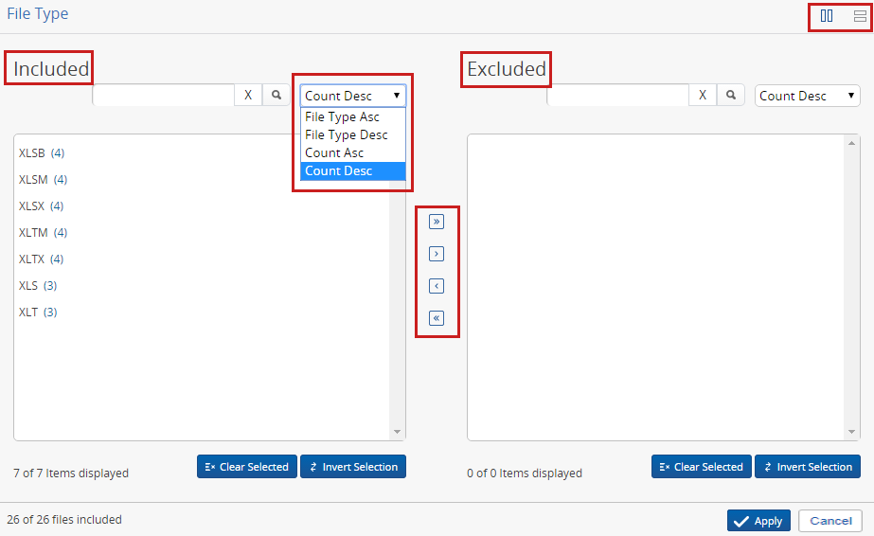The height and width of the screenshot is (536, 874).
Task: Click Invert Selection under the Included list
Action: [353, 467]
